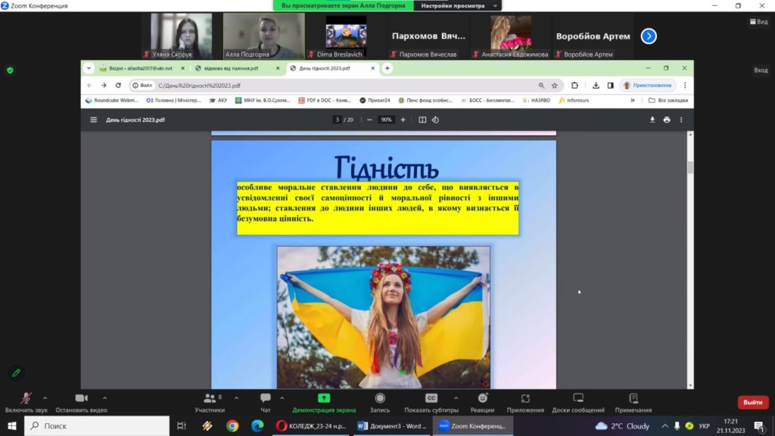This screenshot has width=775, height=436.
Task: Open Приостановлена profile button
Action: [x=648, y=86]
